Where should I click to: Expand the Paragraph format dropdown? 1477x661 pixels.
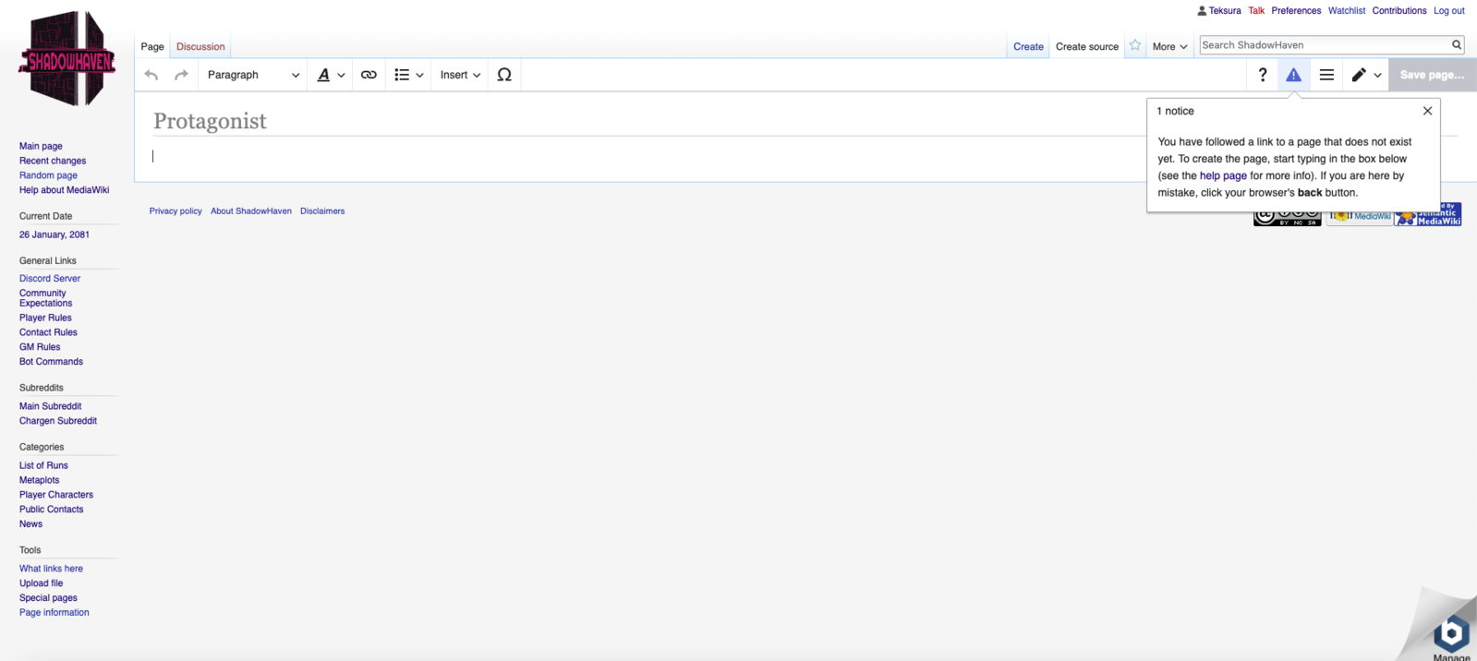point(252,75)
